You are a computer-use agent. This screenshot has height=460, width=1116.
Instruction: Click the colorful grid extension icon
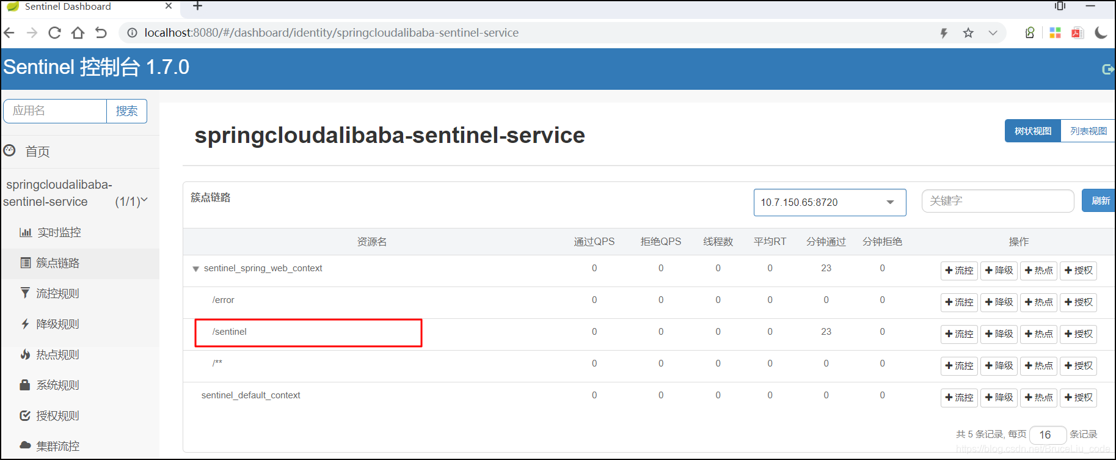coord(1055,33)
